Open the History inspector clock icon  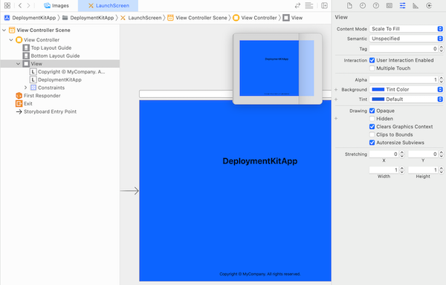(x=363, y=5)
